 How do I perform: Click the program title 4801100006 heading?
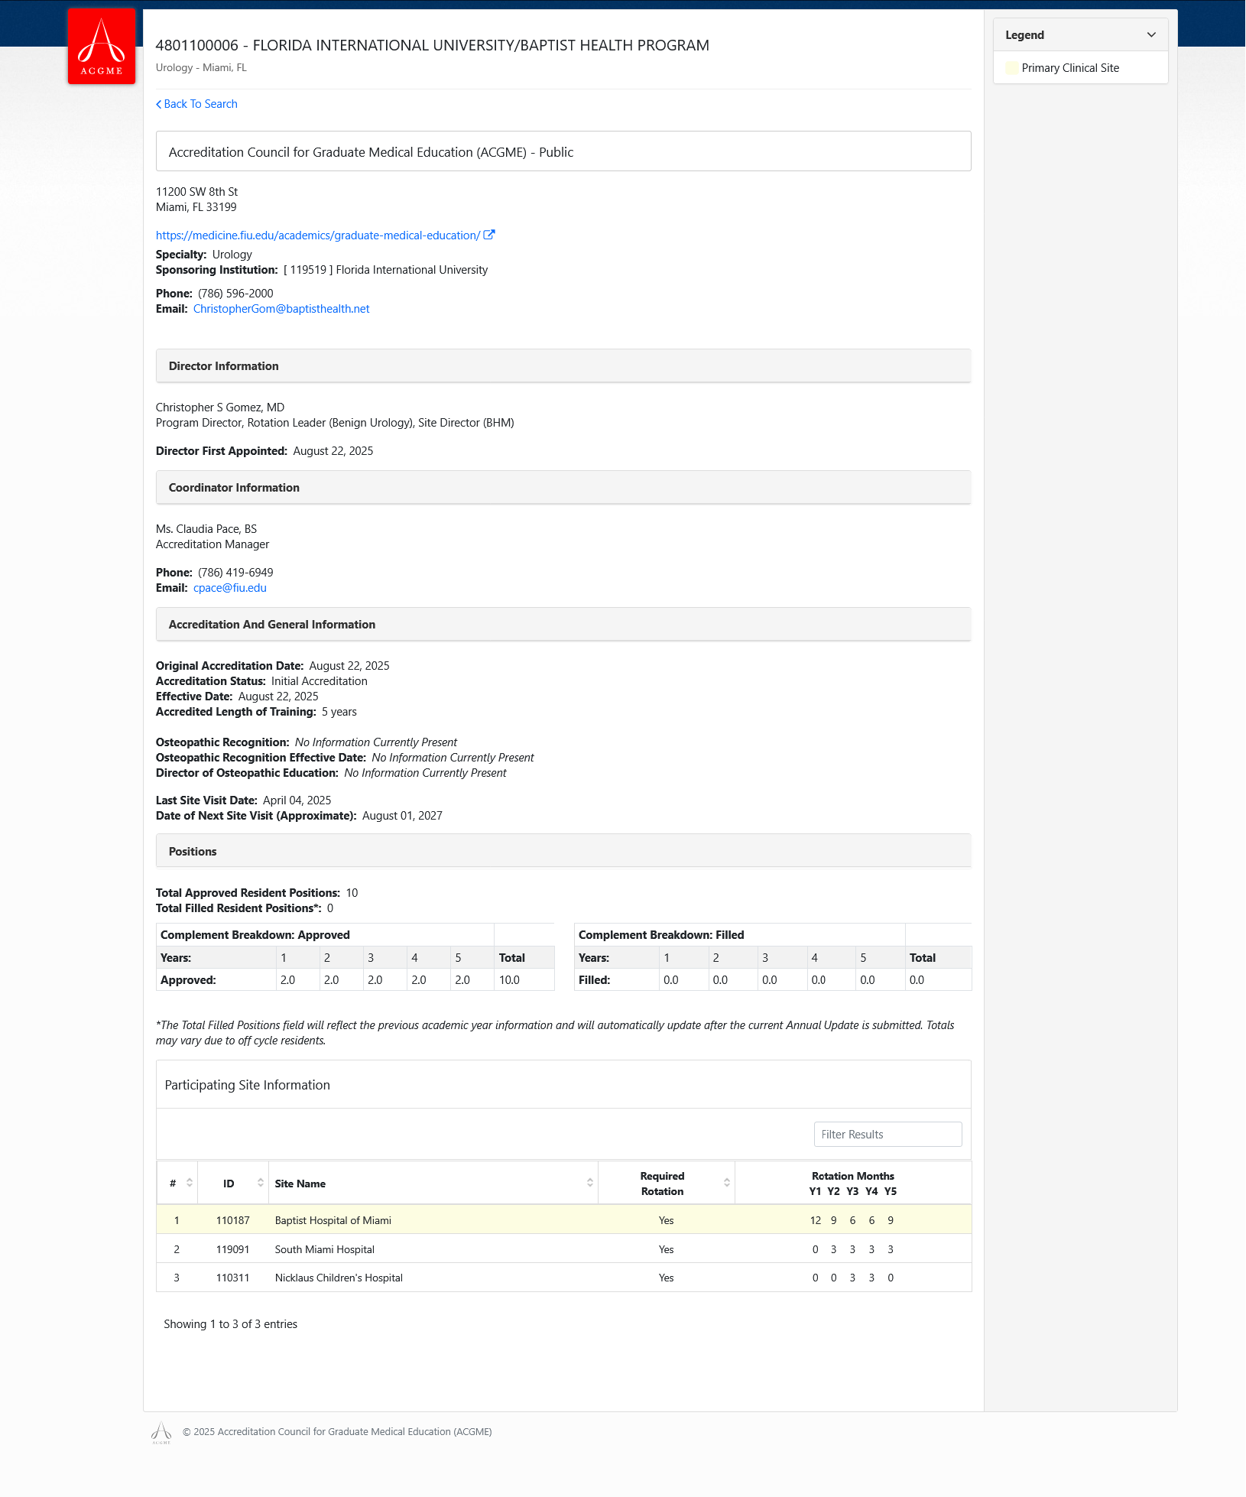(433, 46)
